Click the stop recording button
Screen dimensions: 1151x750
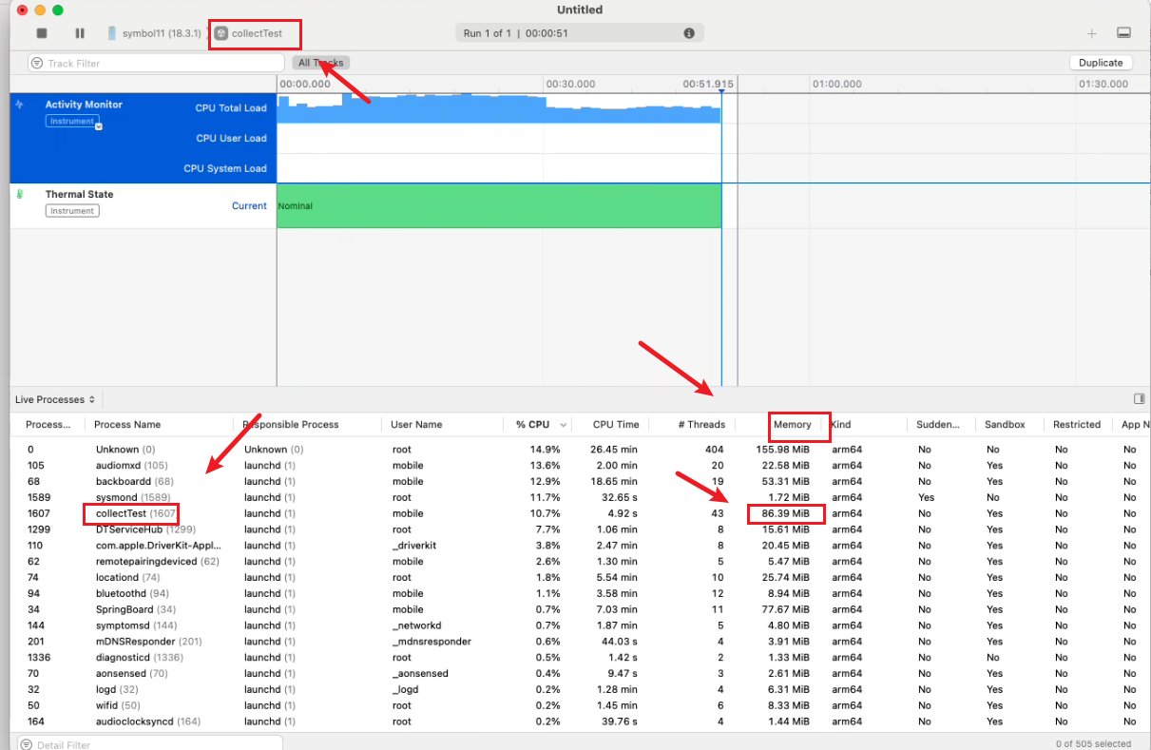coord(42,33)
